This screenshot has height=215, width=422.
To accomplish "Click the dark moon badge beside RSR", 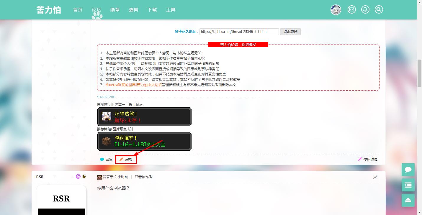I will pos(84,176).
